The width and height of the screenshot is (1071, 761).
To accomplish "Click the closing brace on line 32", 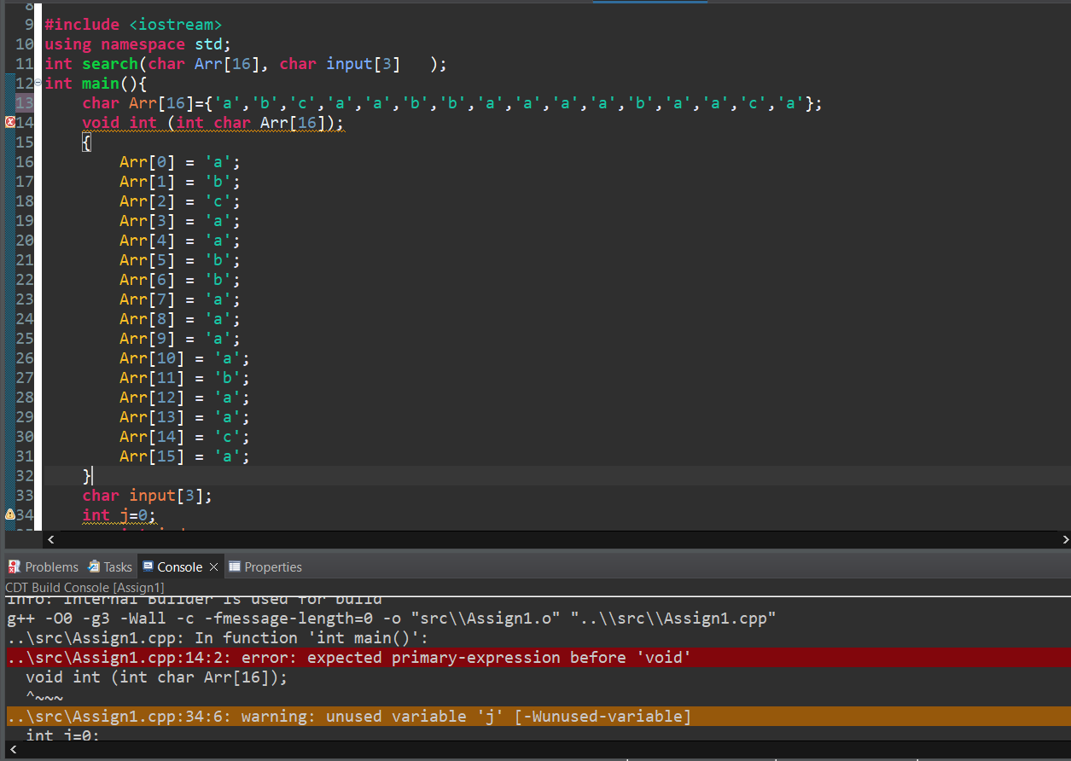I will [x=86, y=476].
